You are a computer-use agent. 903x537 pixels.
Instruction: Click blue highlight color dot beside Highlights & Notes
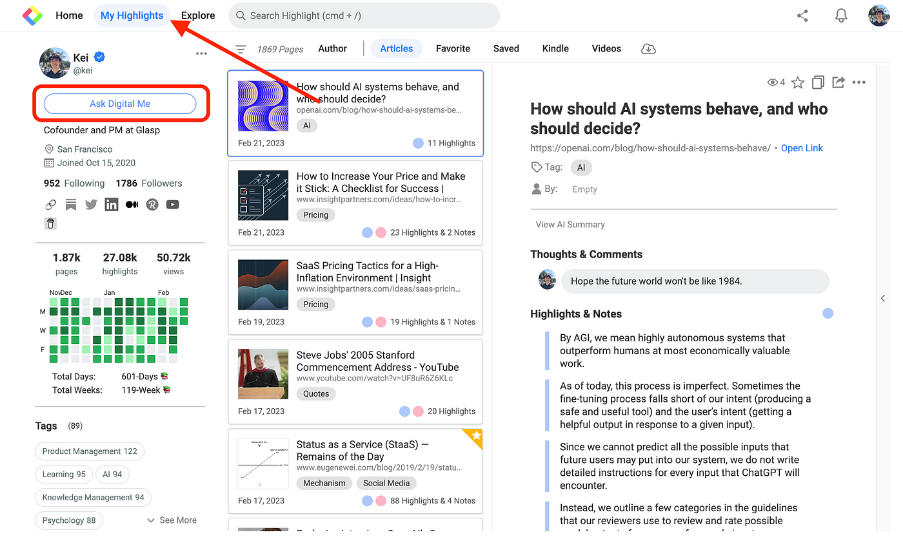(828, 314)
